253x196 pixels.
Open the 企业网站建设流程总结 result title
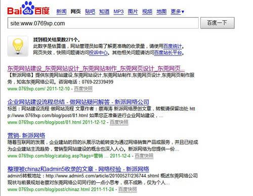pyautogui.click(x=78, y=102)
